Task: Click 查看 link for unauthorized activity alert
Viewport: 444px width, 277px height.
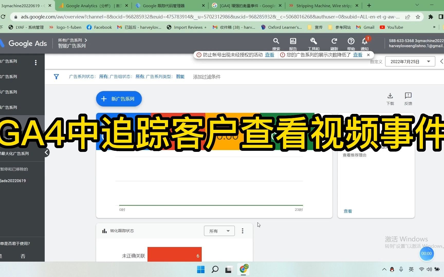Action: pyautogui.click(x=270, y=55)
